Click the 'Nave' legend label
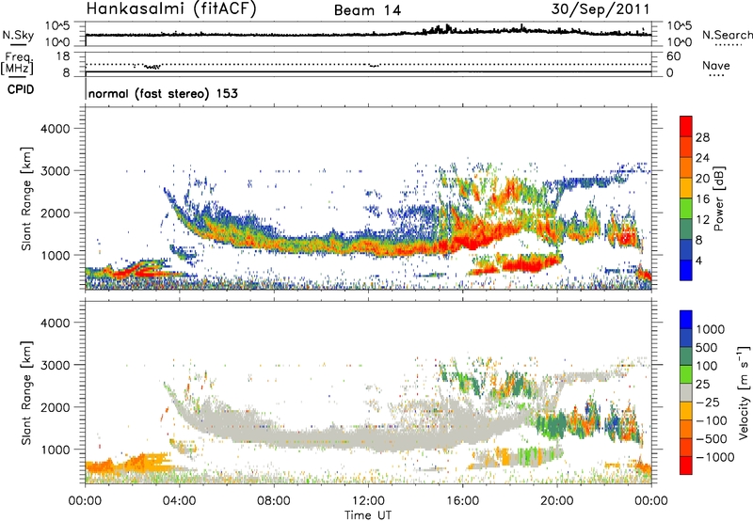Viewport: 753px width, 521px height. pos(715,65)
